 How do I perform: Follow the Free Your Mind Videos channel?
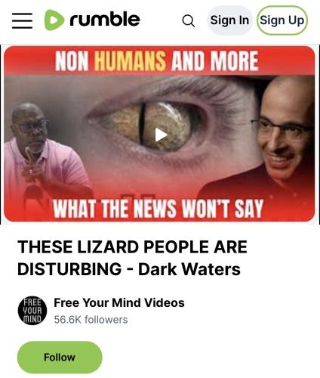click(60, 357)
